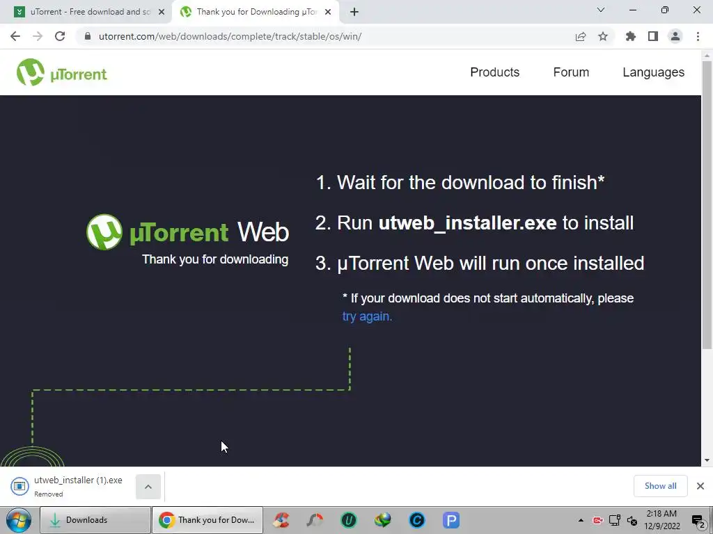This screenshot has height=534, width=713.
Task: Bookmark this page with star icon
Action: [x=603, y=36]
